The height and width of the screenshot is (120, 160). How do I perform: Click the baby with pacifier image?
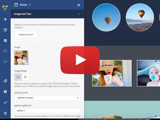pyautogui.click(x=149, y=73)
